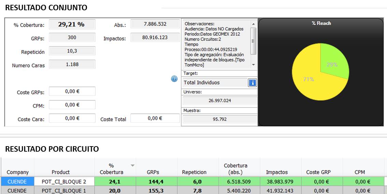Screen dimensions: 387x194
Task: Click the sort arrow in % Cobertura header
Action: click(x=132, y=166)
